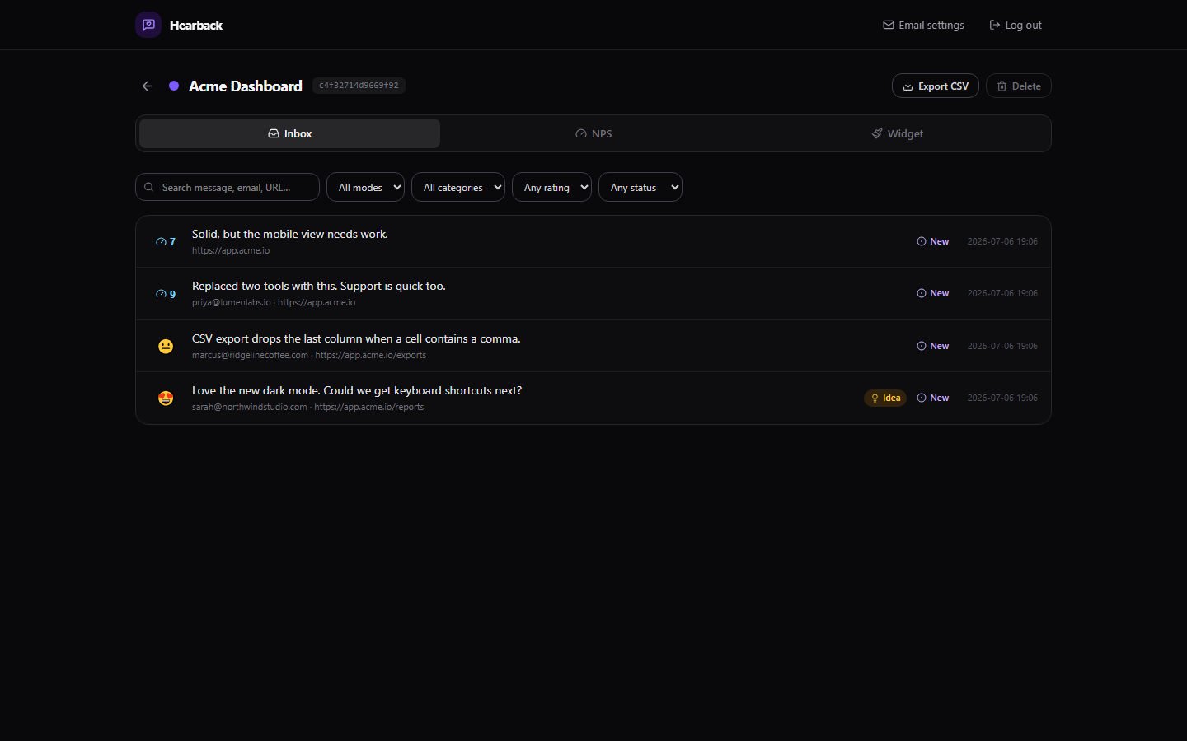Click timestamp on the mobile view row
Image resolution: width=1187 pixels, height=741 pixels.
click(x=1002, y=241)
